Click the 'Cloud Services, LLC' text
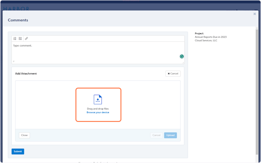261x163 pixels. [x=206, y=40]
